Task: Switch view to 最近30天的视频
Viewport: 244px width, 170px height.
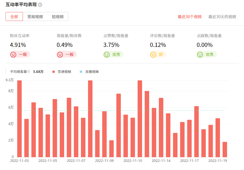Action: click(222, 17)
